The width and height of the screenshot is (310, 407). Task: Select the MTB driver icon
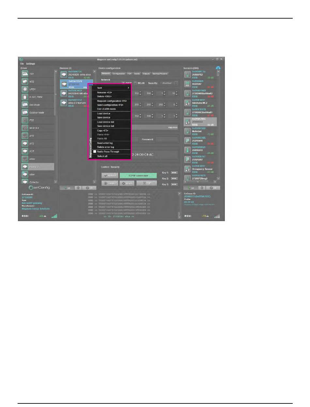click(x=25, y=82)
